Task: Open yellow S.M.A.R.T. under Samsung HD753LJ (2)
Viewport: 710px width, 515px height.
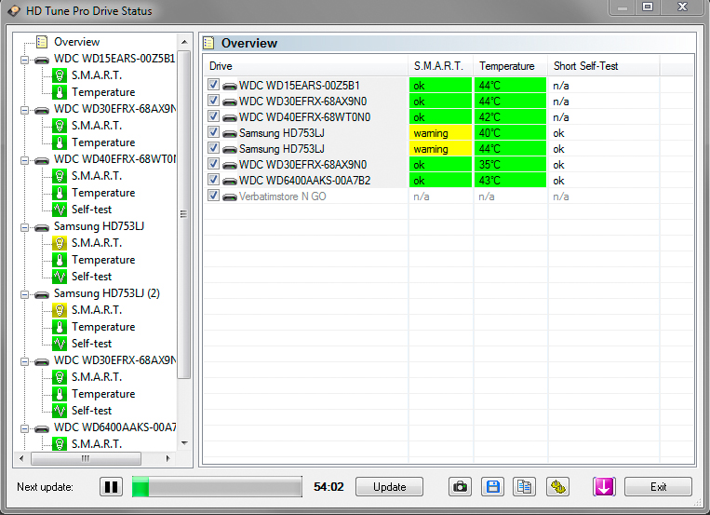Action: point(97,310)
